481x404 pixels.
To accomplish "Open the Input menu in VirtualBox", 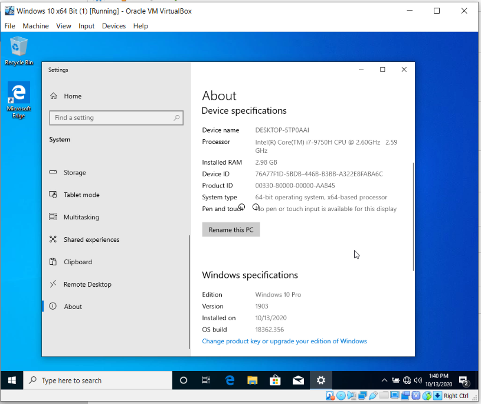I will (x=86, y=26).
